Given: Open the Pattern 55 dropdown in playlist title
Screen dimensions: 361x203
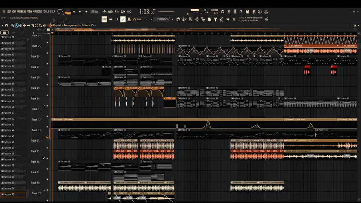Looking at the screenshot, I should pyautogui.click(x=89, y=25).
